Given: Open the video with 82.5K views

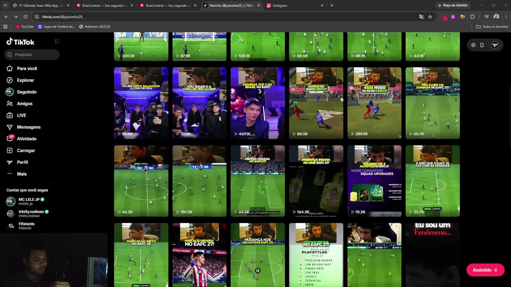Looking at the screenshot, I should tap(316, 47).
